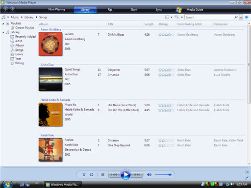Set star rating for OAM's Blues
The height and width of the screenshot is (188, 251).
tap(166, 35)
